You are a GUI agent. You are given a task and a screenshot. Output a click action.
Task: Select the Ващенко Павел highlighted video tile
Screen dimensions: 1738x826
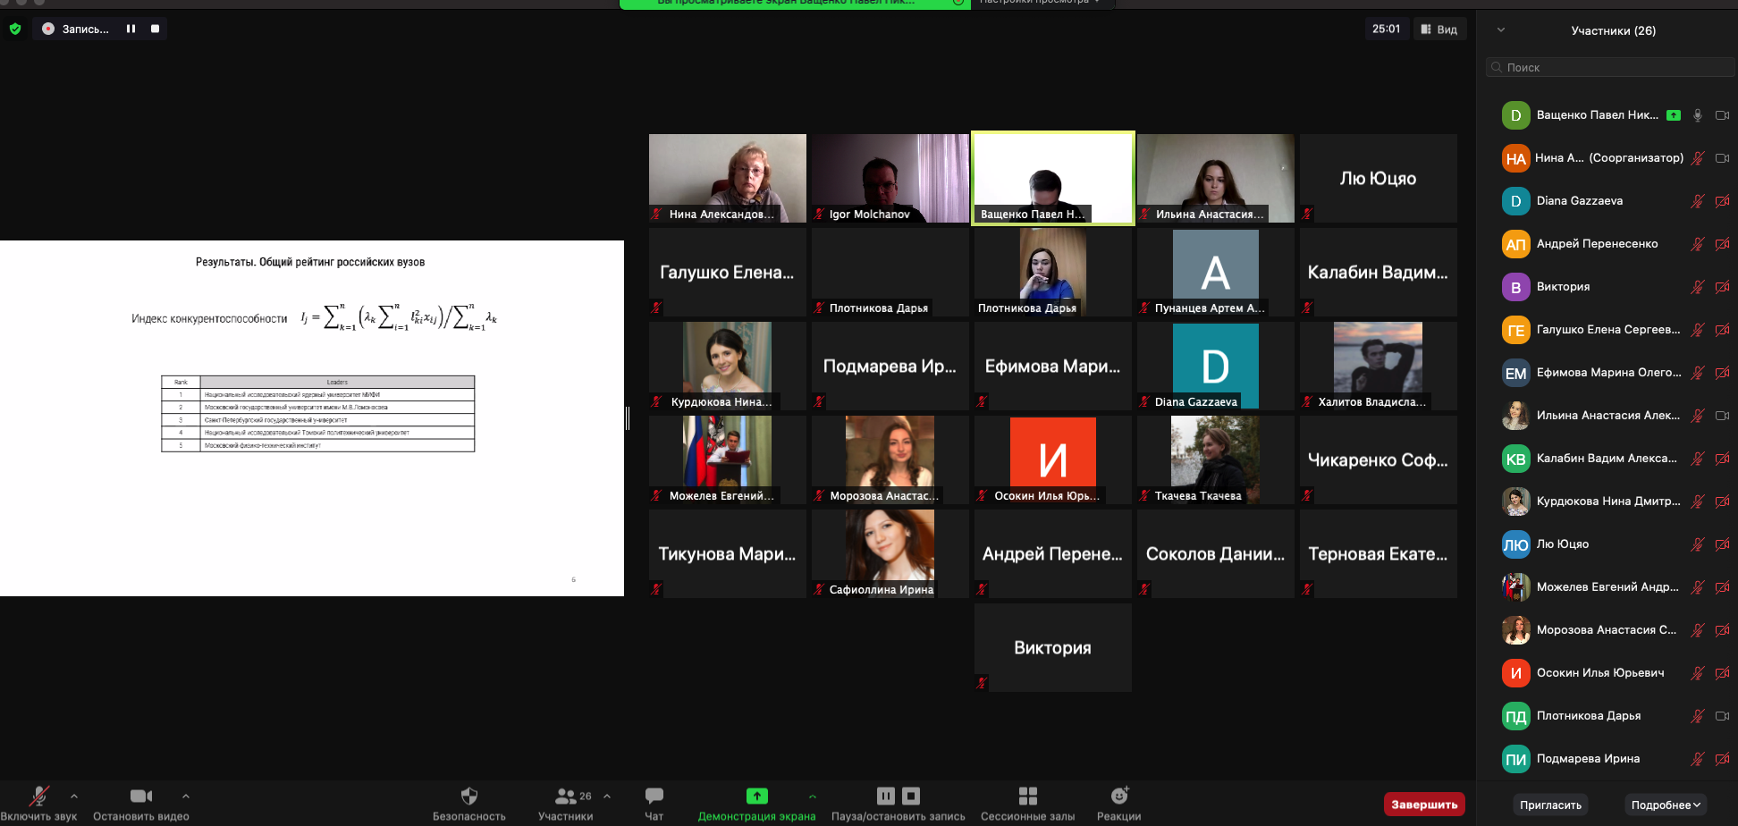(1053, 178)
